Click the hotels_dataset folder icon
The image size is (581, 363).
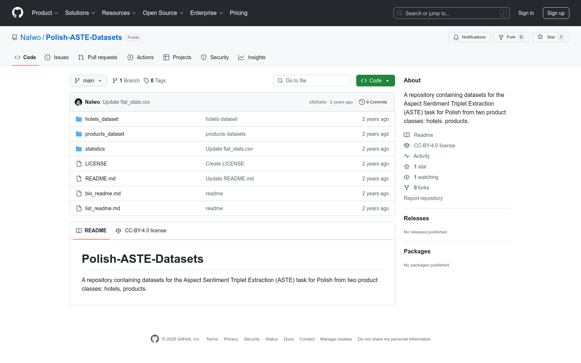click(79, 119)
